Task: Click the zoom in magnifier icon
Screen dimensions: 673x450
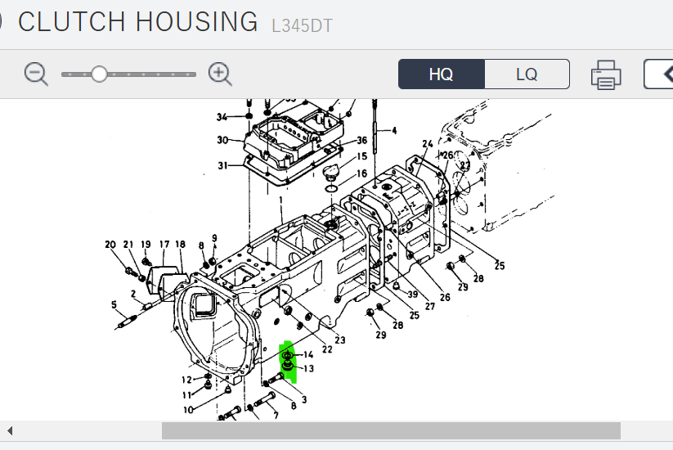Action: pos(220,74)
